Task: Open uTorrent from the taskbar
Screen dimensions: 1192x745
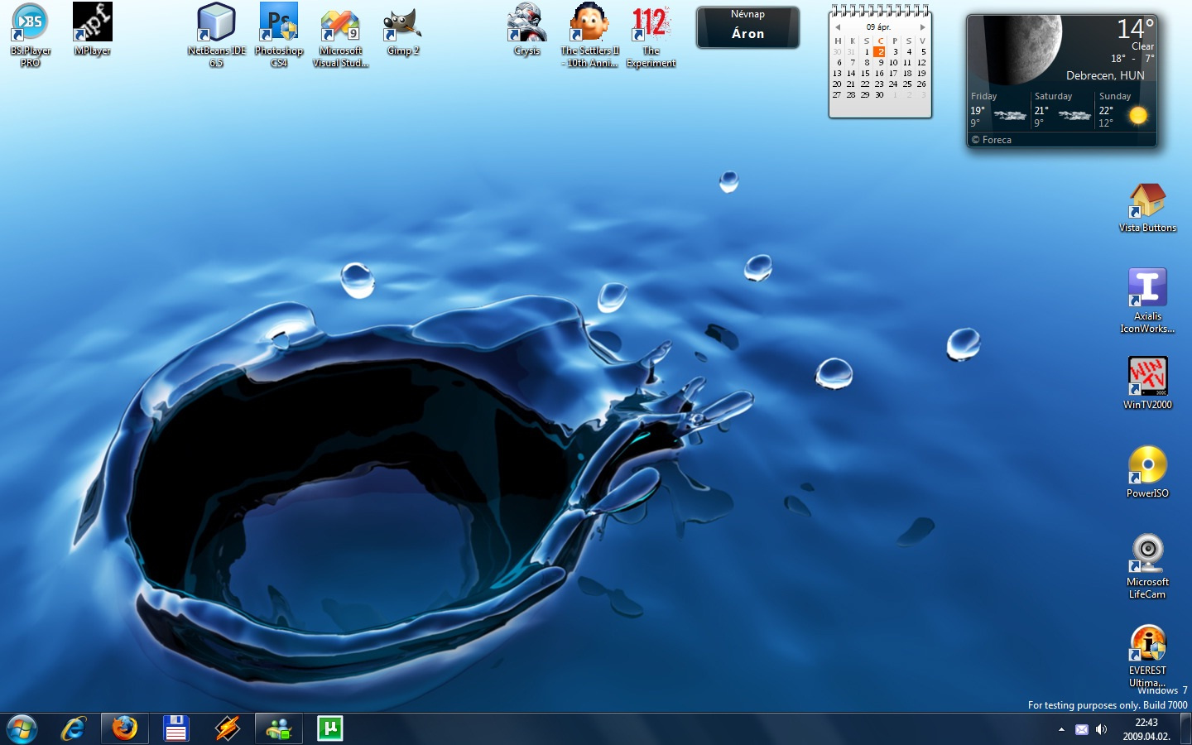Action: [x=330, y=728]
